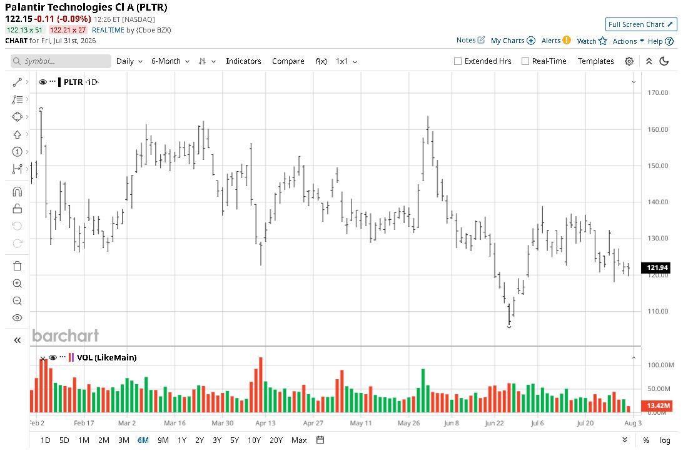Hide the VOL indicator eye icon

pos(53,358)
